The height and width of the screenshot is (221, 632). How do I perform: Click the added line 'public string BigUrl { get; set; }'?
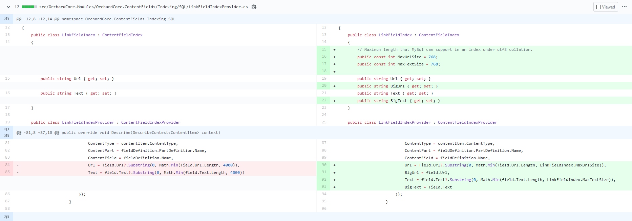[397, 86]
